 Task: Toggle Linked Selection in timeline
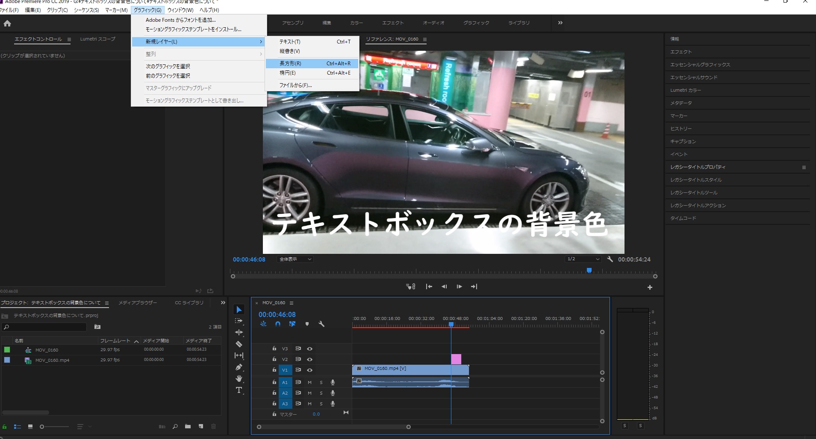click(x=292, y=324)
